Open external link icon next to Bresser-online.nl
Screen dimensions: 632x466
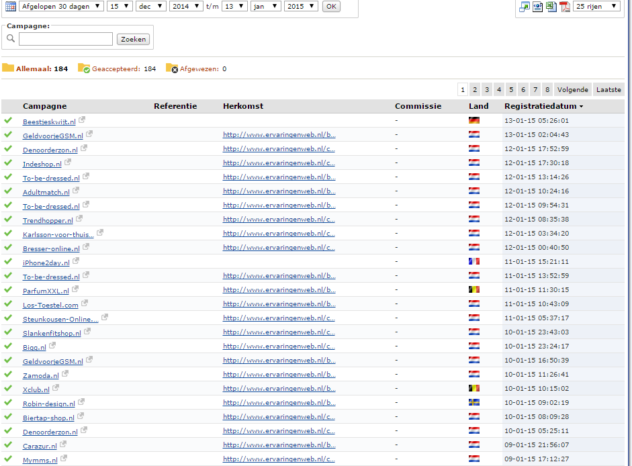point(86,246)
